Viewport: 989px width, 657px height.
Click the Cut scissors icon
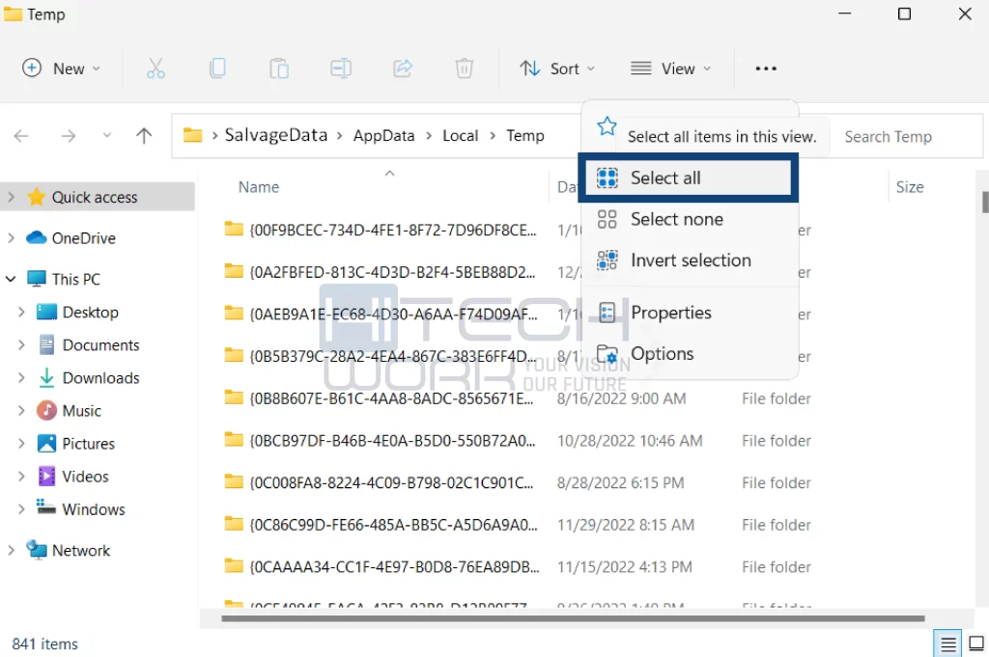click(x=155, y=68)
